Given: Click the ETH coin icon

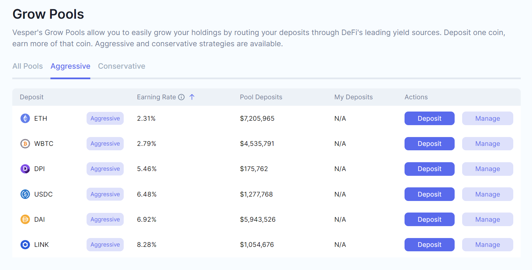Looking at the screenshot, I should (25, 118).
